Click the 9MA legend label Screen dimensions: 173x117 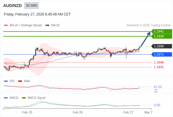point(27,81)
